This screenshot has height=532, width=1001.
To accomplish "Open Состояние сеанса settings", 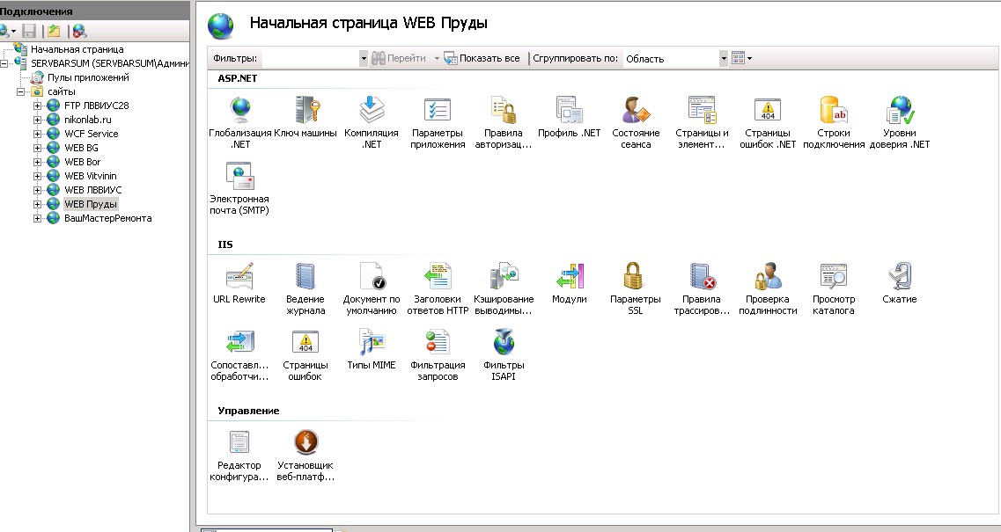I will tap(636, 122).
